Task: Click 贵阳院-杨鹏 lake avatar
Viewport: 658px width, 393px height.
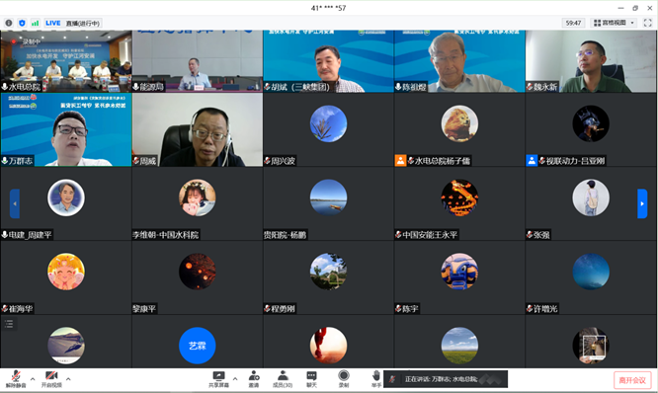Action: tap(328, 197)
